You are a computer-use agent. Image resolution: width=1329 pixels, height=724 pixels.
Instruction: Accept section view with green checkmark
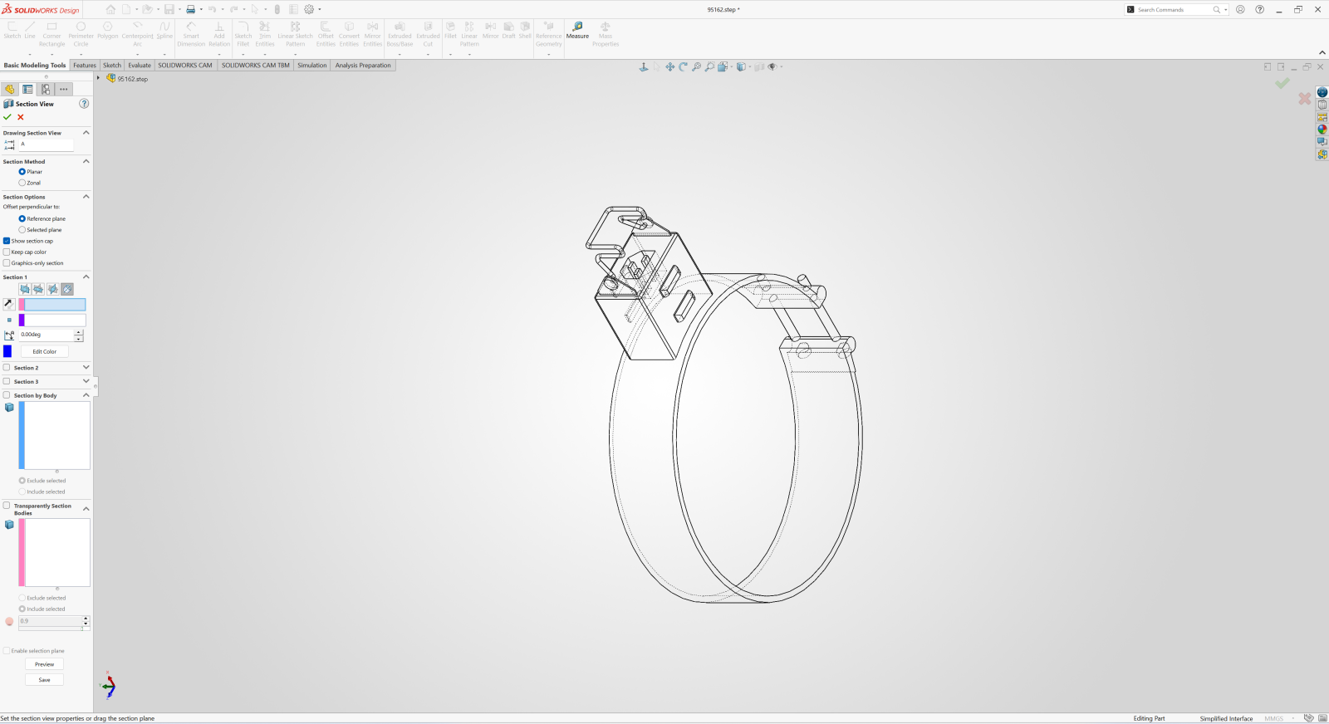7,117
